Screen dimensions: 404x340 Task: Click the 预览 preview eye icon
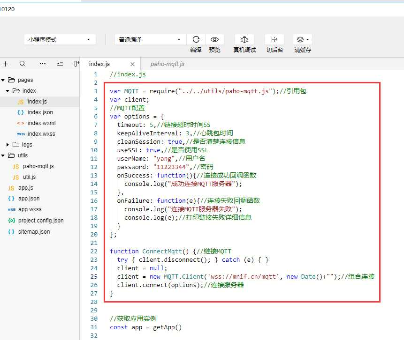click(214, 39)
